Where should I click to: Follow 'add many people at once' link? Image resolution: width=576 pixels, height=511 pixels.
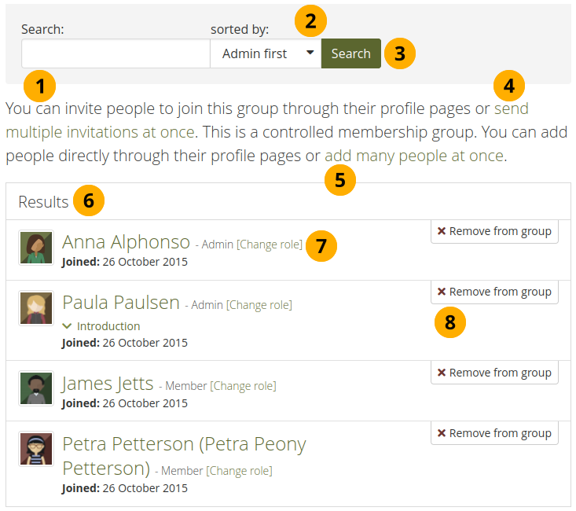[413, 156]
